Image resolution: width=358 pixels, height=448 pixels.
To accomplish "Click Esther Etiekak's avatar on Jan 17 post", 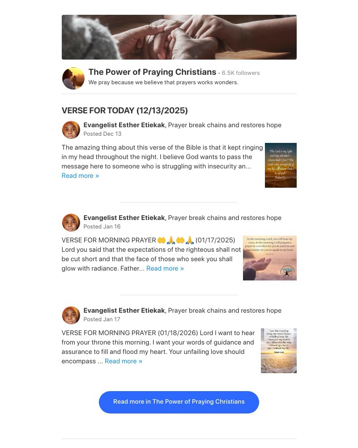I will point(71,315).
